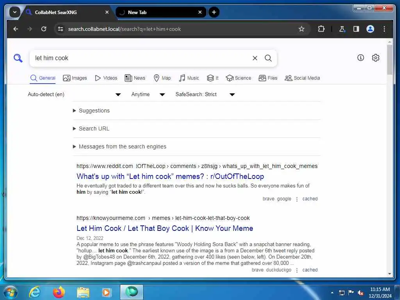Open the network tray icon
This screenshot has height=300, width=400.
(x=341, y=293)
